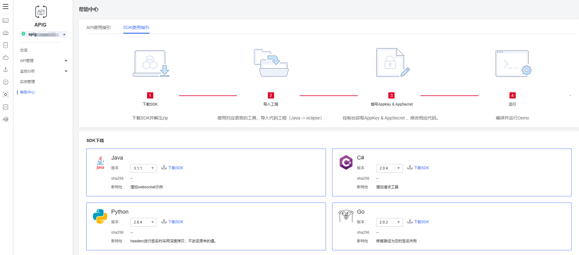
Task: Click the Python logo icon
Action: point(100,216)
